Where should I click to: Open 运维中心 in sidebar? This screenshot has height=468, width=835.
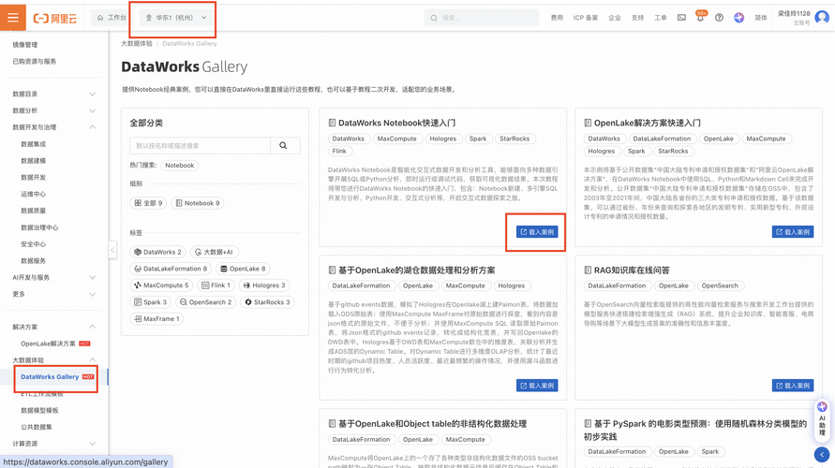pyautogui.click(x=33, y=194)
